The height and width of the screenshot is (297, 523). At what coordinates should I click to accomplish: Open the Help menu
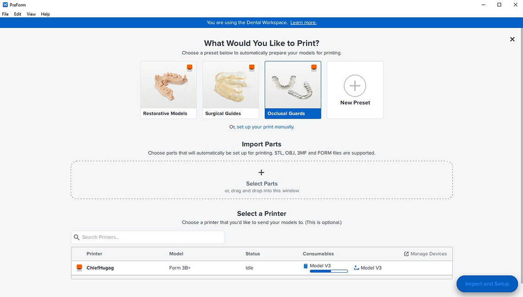click(45, 14)
